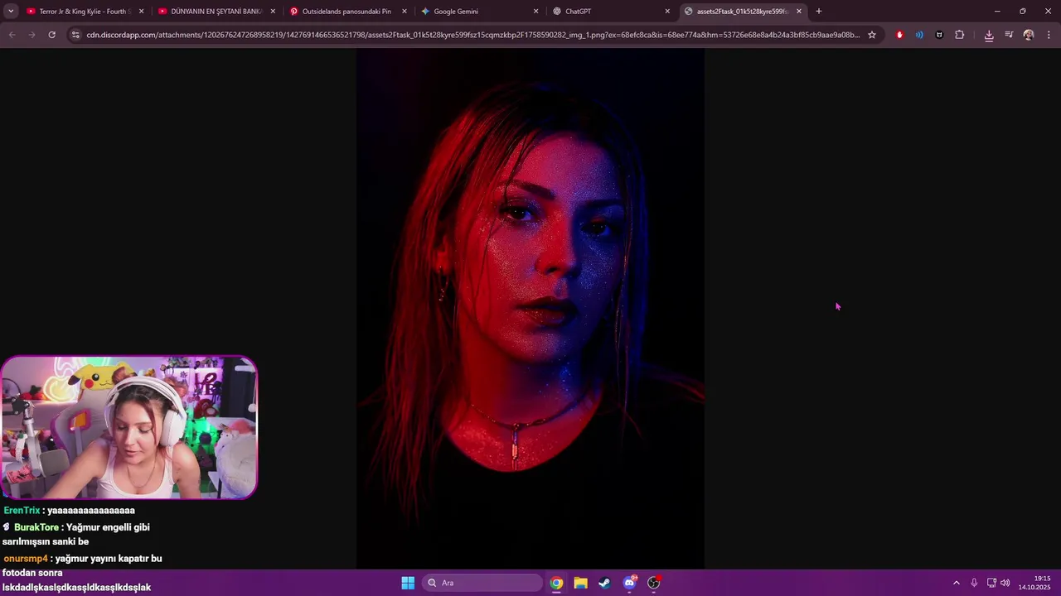Image resolution: width=1061 pixels, height=596 pixels.
Task: Close the Google Gemini tab
Action: pos(535,12)
